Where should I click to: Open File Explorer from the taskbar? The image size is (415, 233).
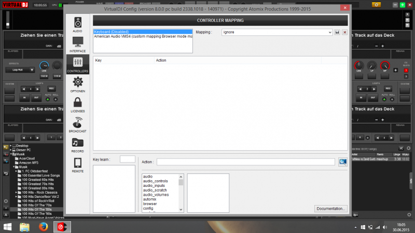[24, 227]
